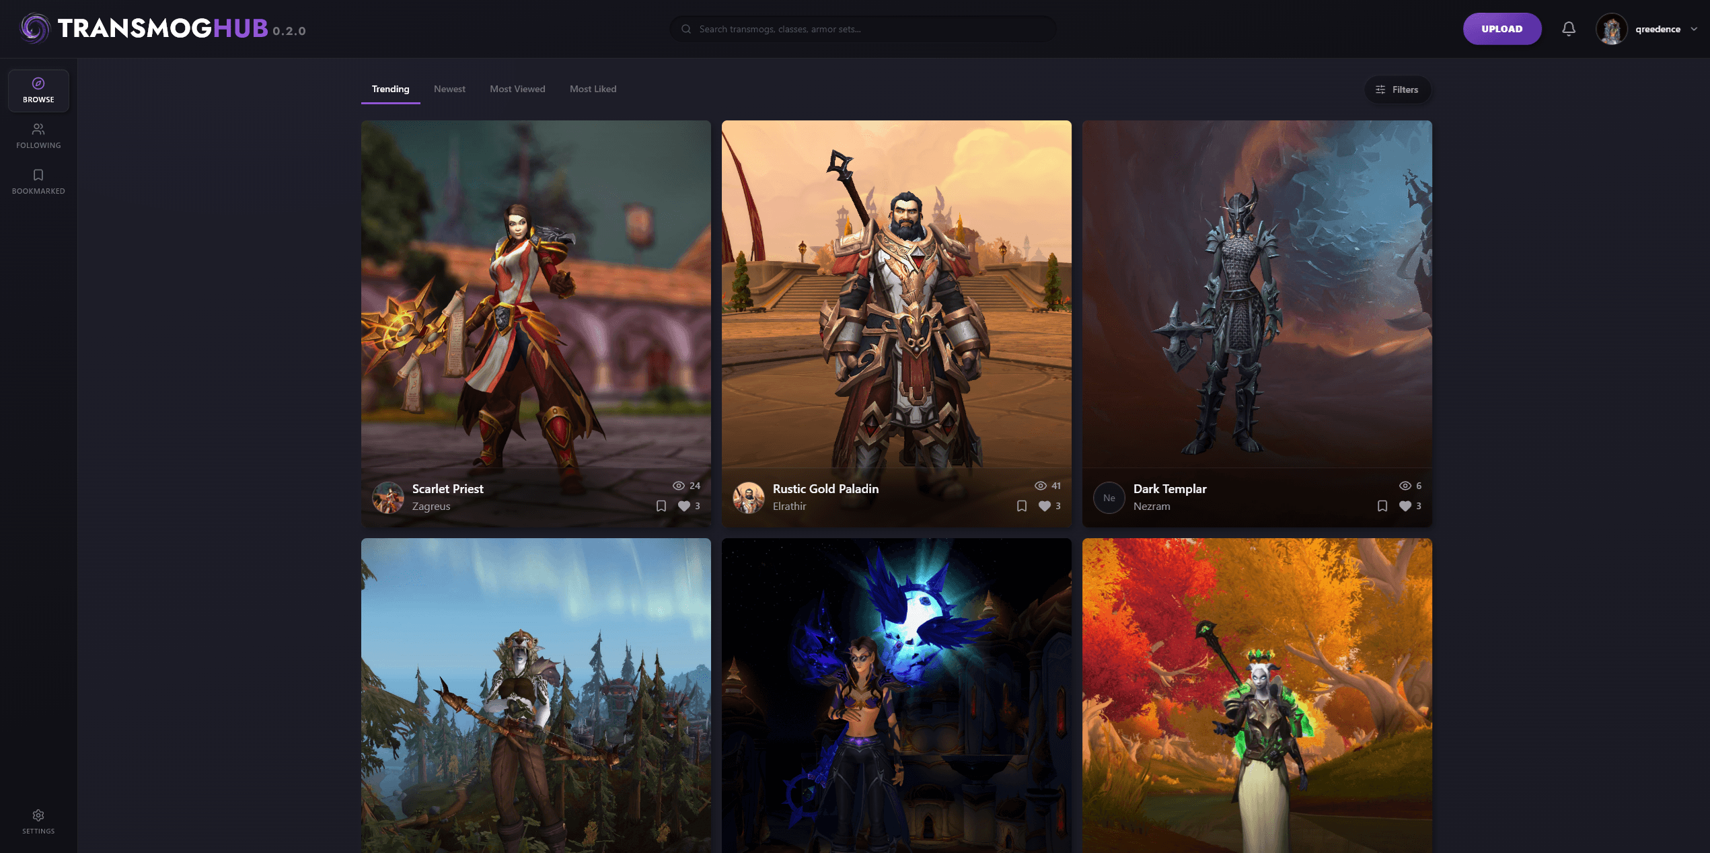Visit author Elrathir's profile
This screenshot has height=853, width=1710.
789,507
